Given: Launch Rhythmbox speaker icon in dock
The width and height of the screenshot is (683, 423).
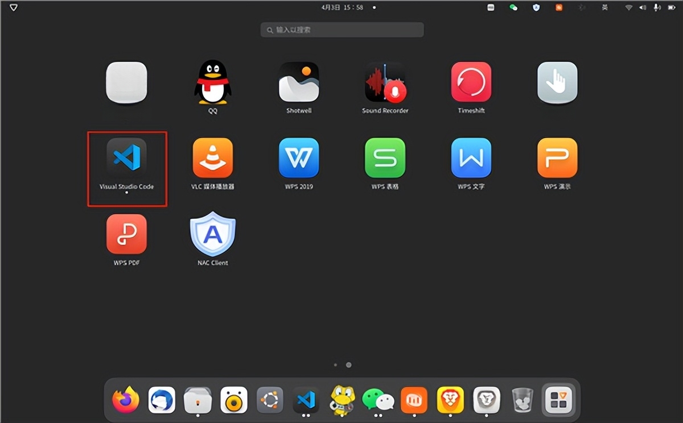Looking at the screenshot, I should [234, 400].
